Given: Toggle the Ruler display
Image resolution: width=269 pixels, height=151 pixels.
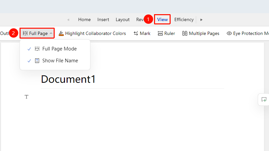Looking at the screenshot, I should [166, 33].
